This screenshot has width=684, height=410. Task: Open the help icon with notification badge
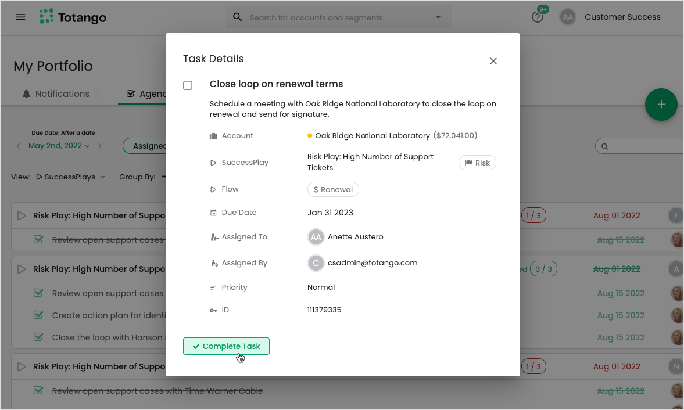coord(538,17)
